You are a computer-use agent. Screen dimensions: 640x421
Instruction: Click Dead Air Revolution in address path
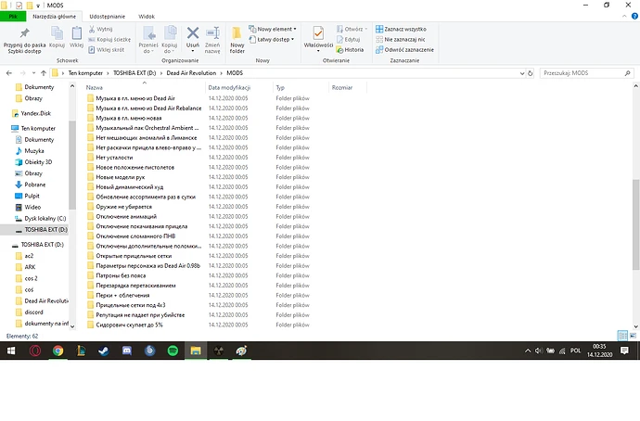pyautogui.click(x=191, y=73)
